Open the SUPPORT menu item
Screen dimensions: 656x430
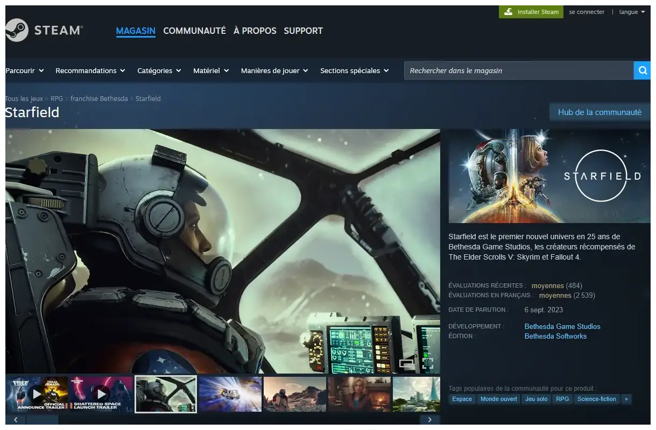coord(303,31)
